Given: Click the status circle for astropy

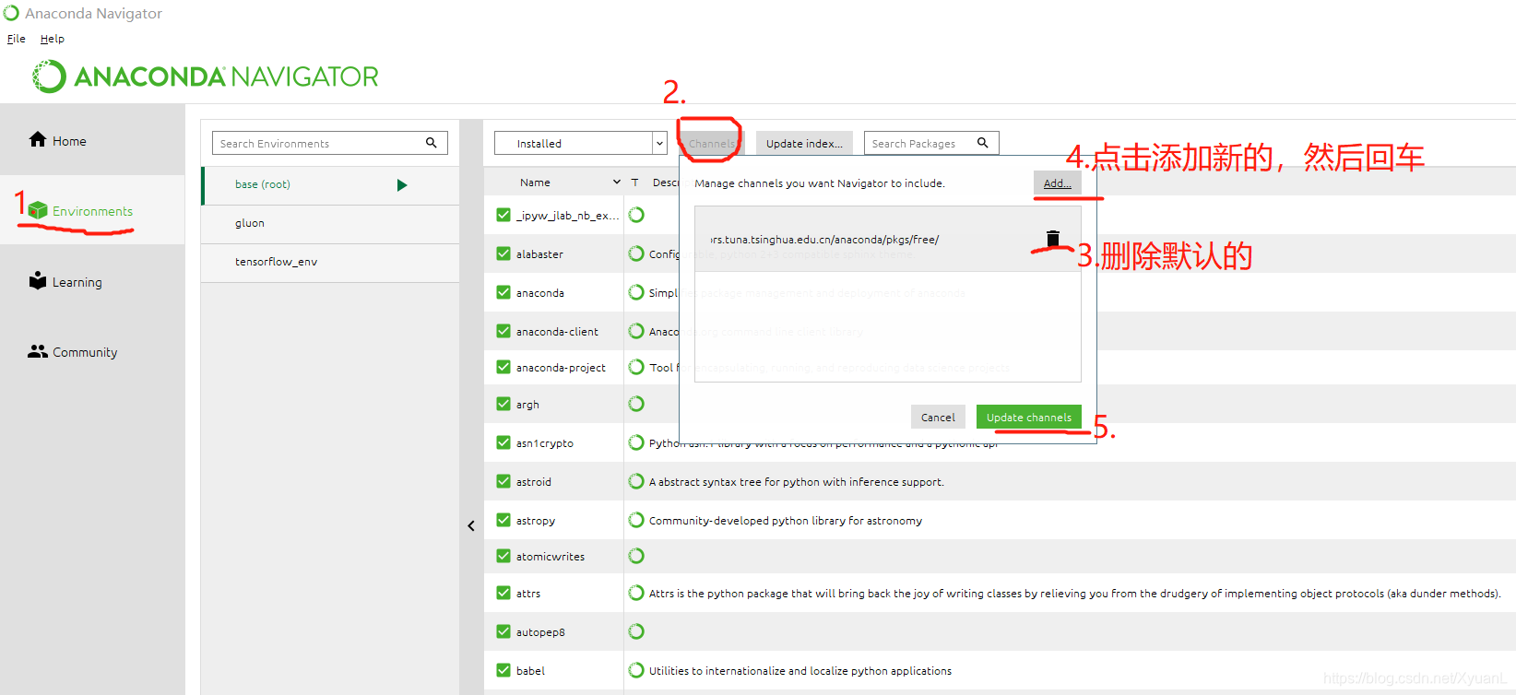Looking at the screenshot, I should pos(636,520).
